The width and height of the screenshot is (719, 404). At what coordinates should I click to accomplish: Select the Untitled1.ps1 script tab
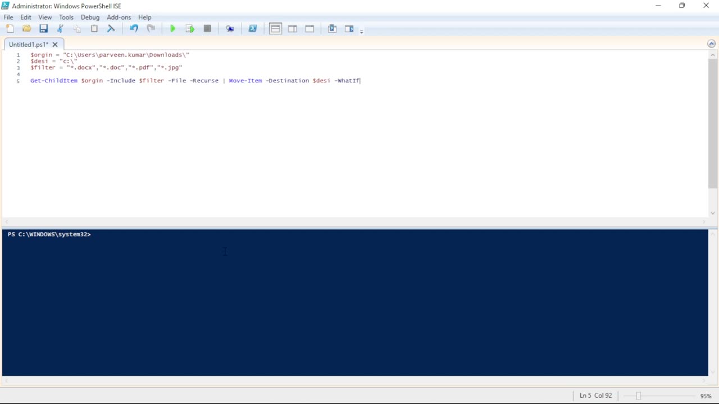pos(29,44)
